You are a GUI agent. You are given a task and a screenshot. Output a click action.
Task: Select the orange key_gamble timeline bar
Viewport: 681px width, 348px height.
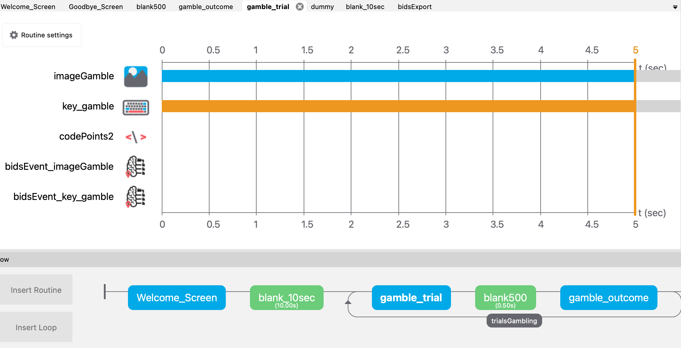(398, 106)
